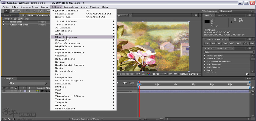Click the Play button in Time Controls
Viewport: 256px width, 121px height.
coord(219,43)
